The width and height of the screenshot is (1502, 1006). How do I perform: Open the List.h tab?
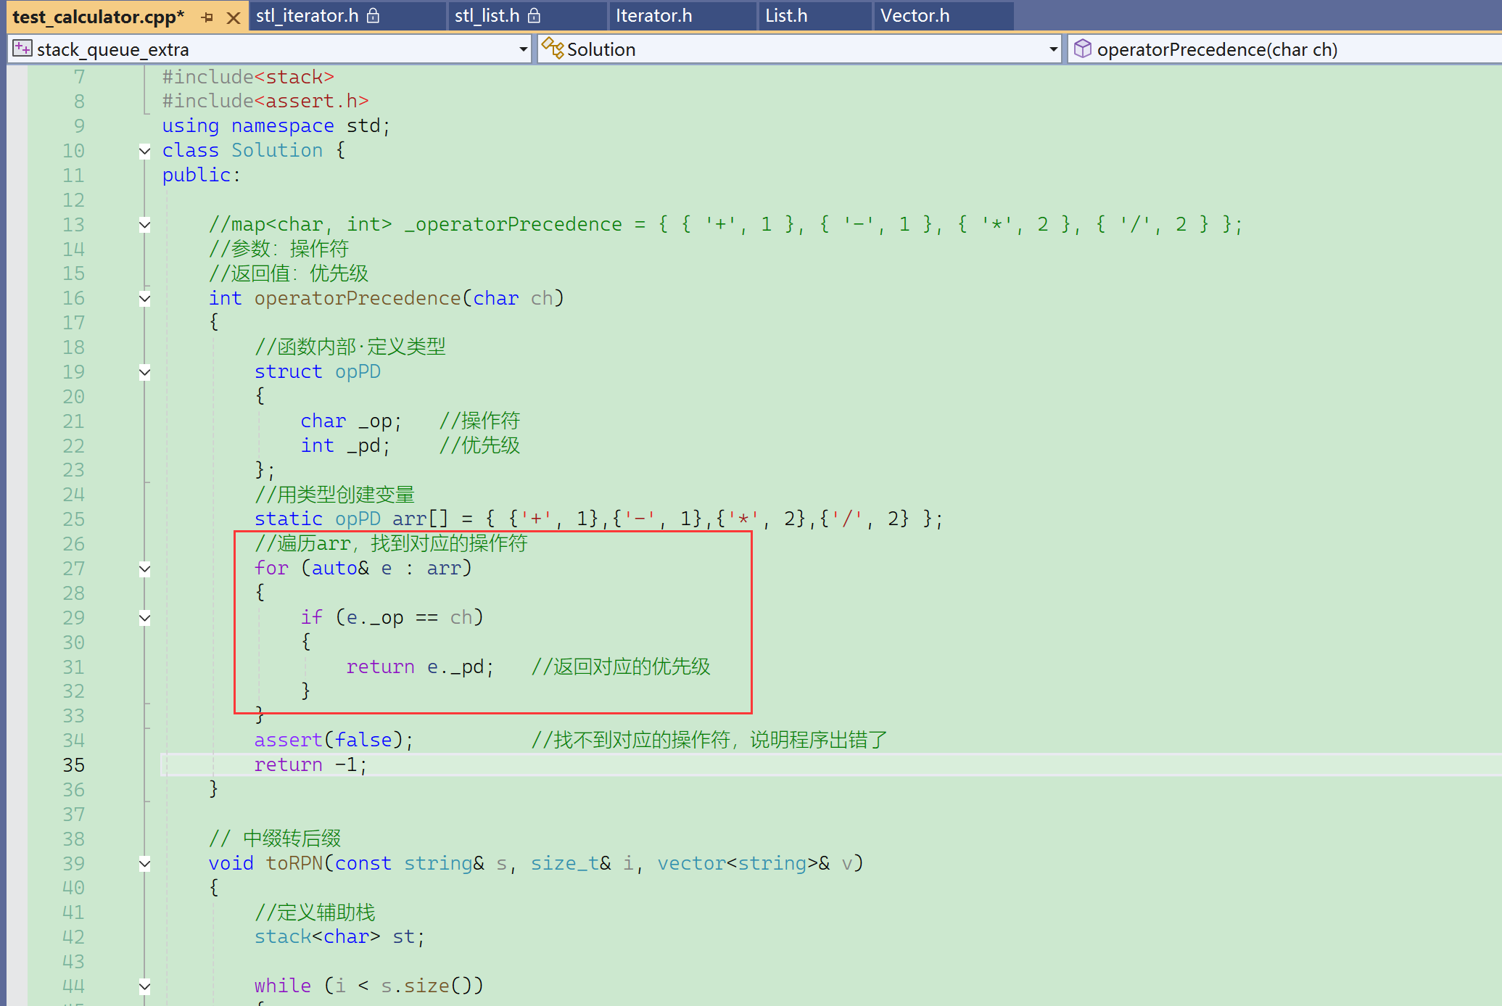click(786, 15)
